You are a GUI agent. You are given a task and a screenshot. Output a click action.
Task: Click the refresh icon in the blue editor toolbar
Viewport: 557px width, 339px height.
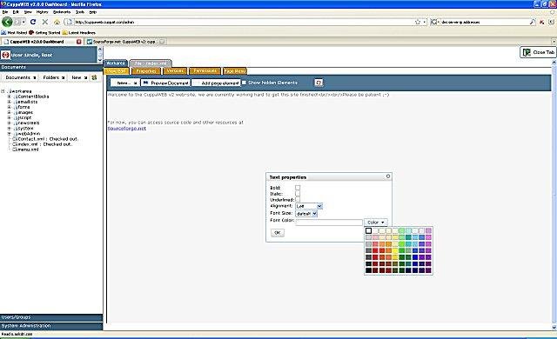[x=319, y=83]
